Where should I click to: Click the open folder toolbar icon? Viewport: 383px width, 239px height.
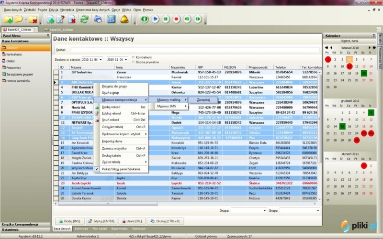click(x=19, y=19)
